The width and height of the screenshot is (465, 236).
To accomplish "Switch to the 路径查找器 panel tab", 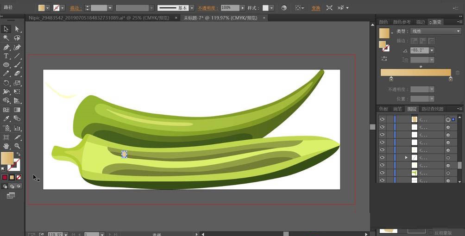I will coord(432,109).
